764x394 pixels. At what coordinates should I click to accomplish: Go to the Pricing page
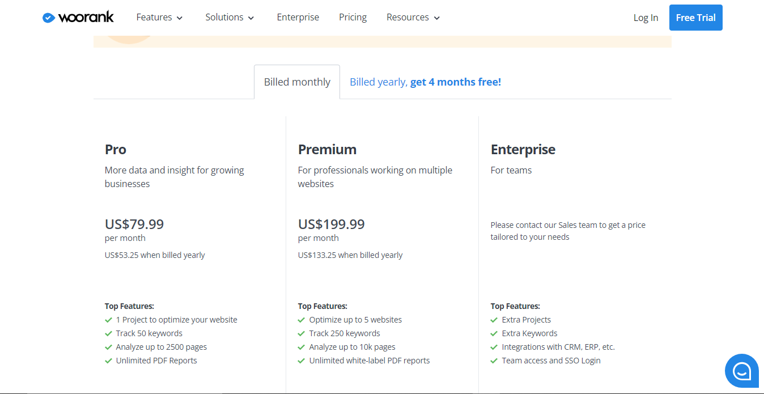(x=353, y=18)
